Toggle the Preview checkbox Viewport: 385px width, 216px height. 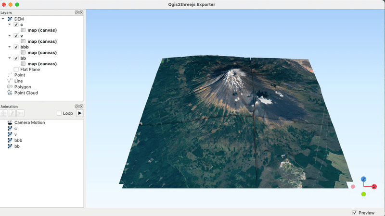coord(355,213)
